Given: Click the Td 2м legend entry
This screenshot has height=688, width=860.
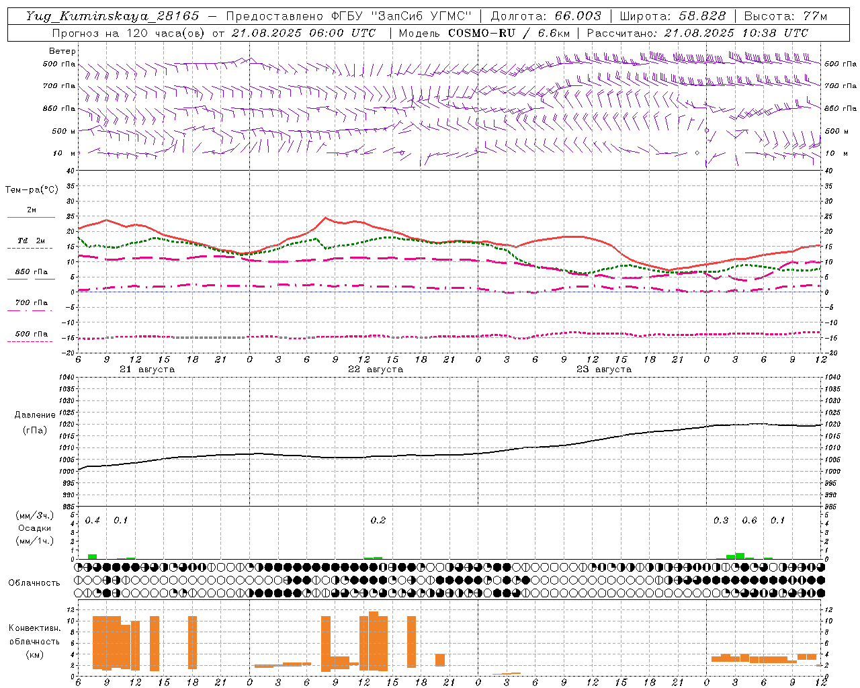Looking at the screenshot, I should coord(32,241).
